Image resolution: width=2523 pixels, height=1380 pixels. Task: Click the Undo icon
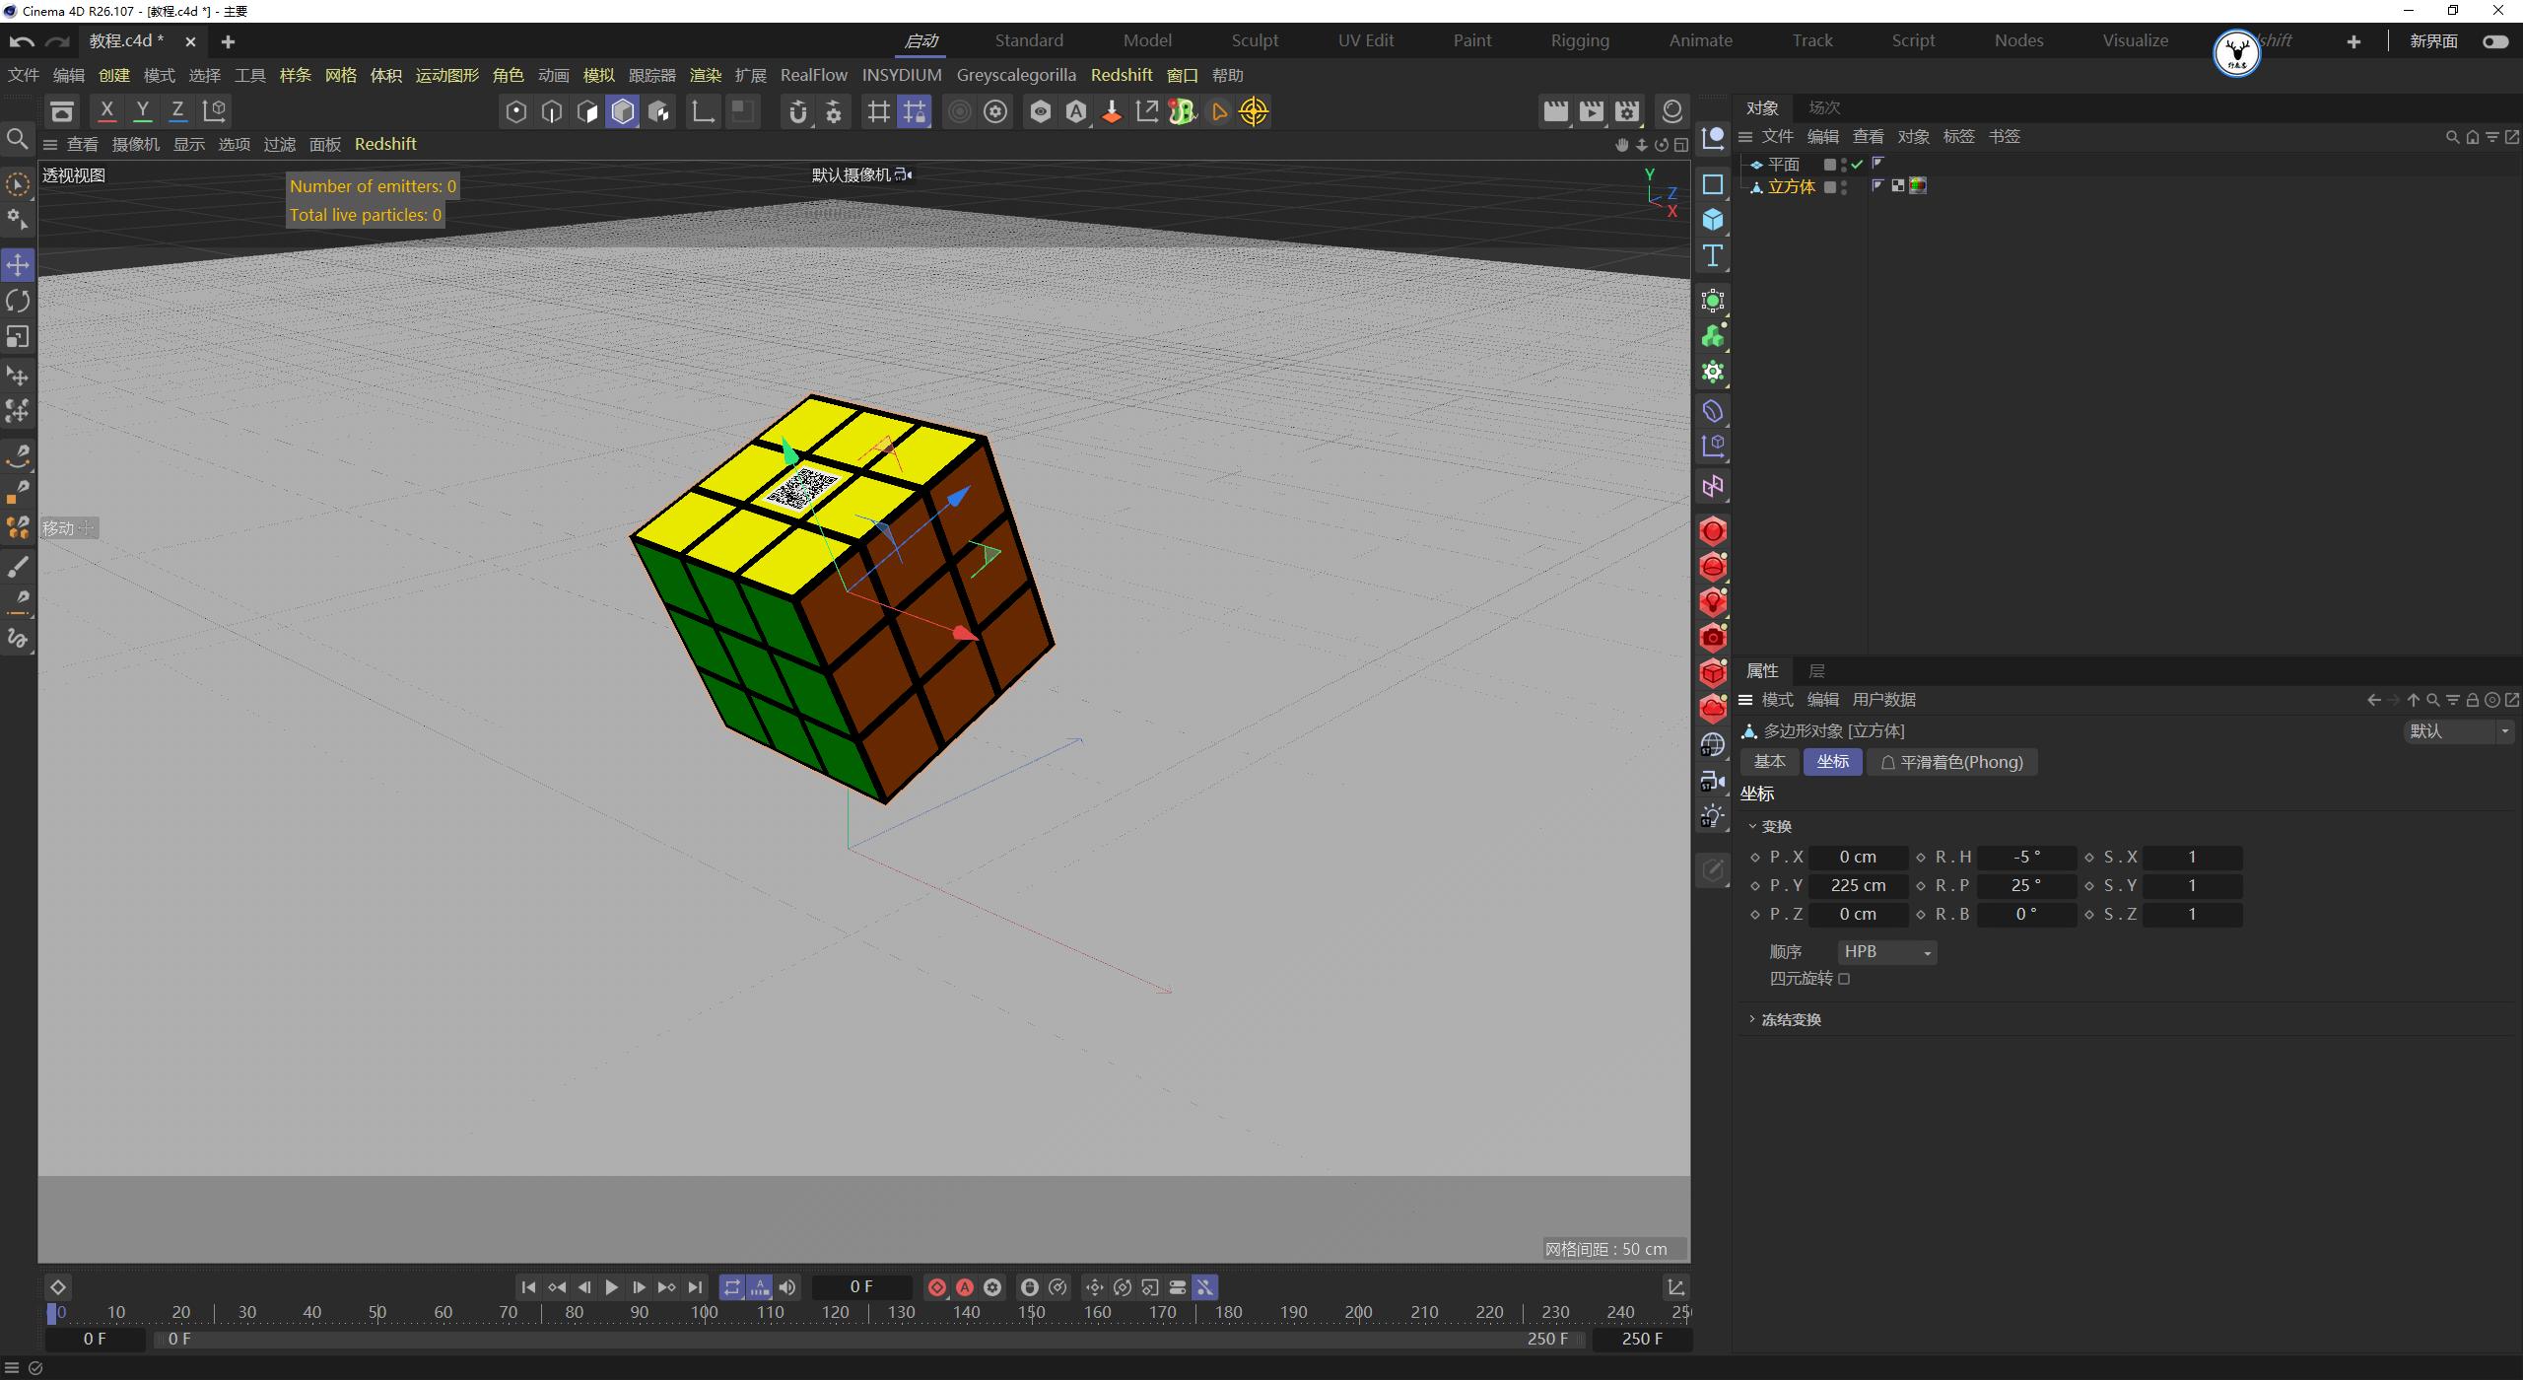coord(20,40)
